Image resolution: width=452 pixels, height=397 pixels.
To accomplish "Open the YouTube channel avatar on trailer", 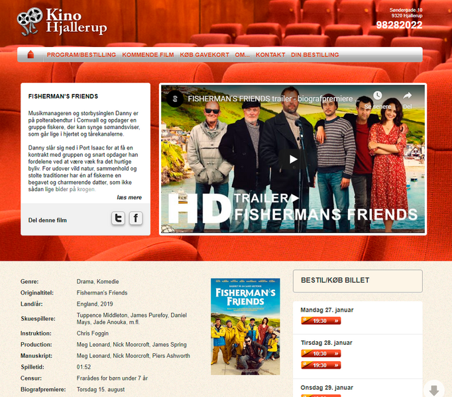I will click(x=175, y=99).
